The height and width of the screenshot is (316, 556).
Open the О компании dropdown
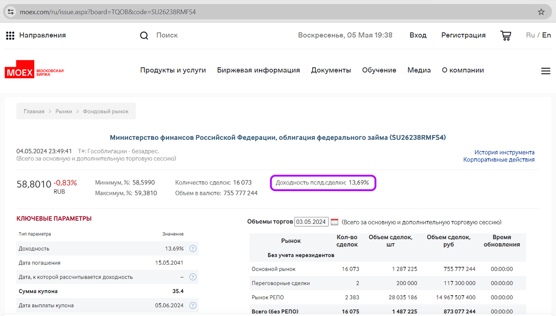[463, 70]
